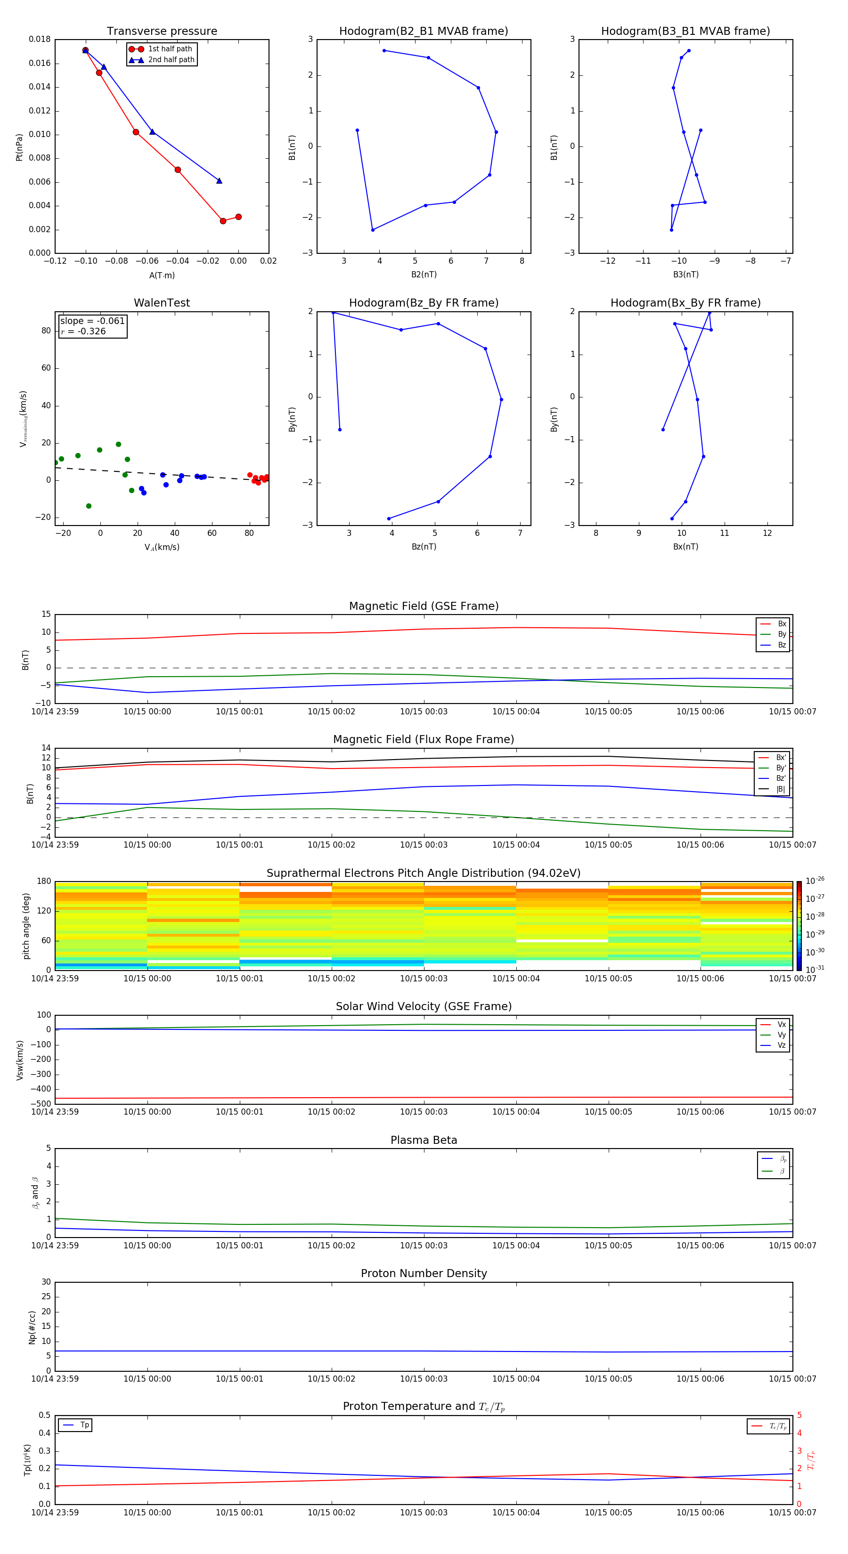
Task: Click the "Plasma Beta" plot title
Action: tap(424, 1140)
